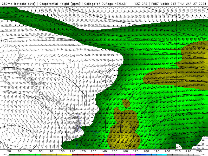Click the legend value 70
Image resolution: width=208 pixels, height=156 pixels.
[30, 151]
